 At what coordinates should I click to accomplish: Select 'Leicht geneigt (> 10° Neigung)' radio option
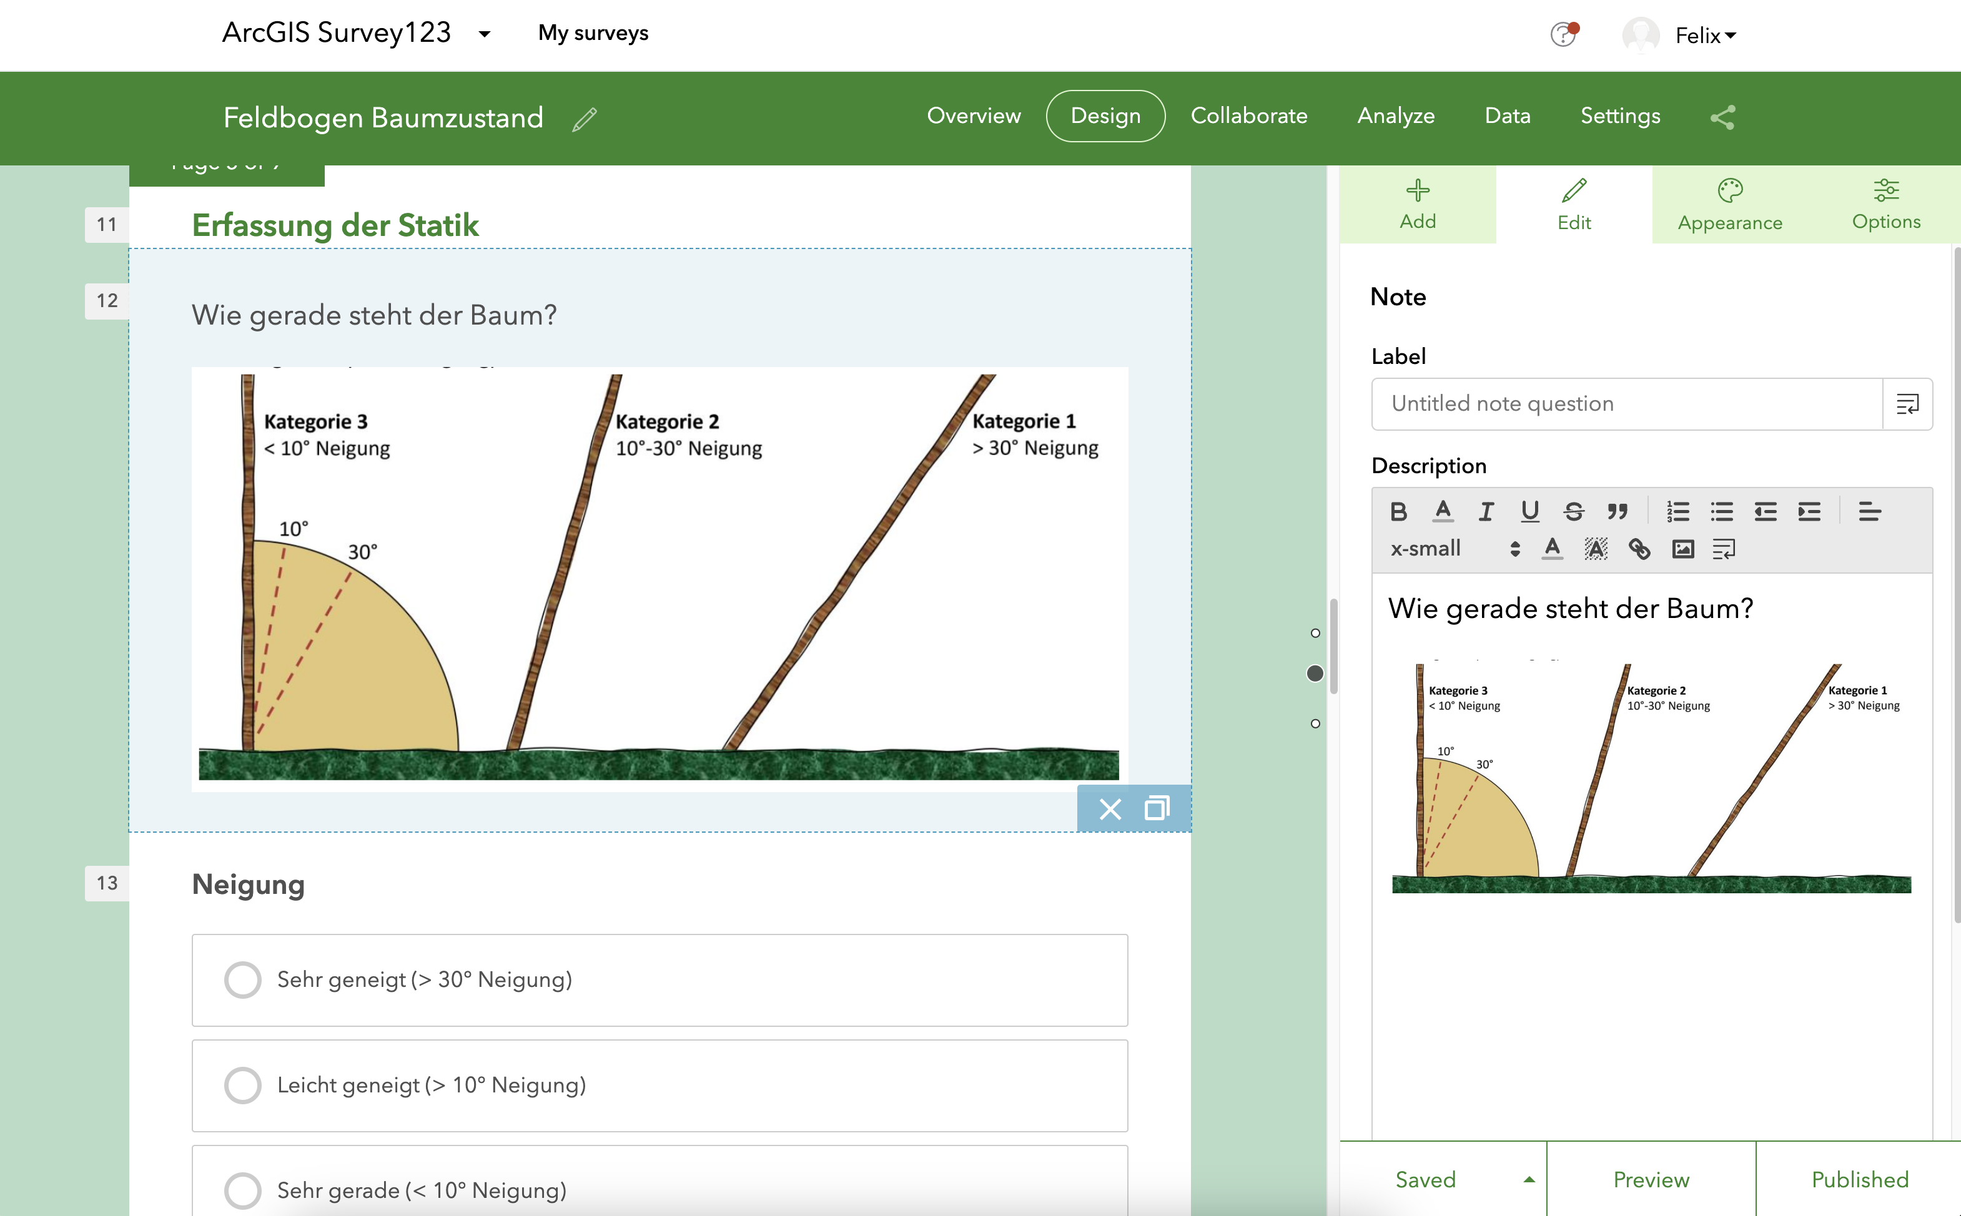coord(242,1085)
